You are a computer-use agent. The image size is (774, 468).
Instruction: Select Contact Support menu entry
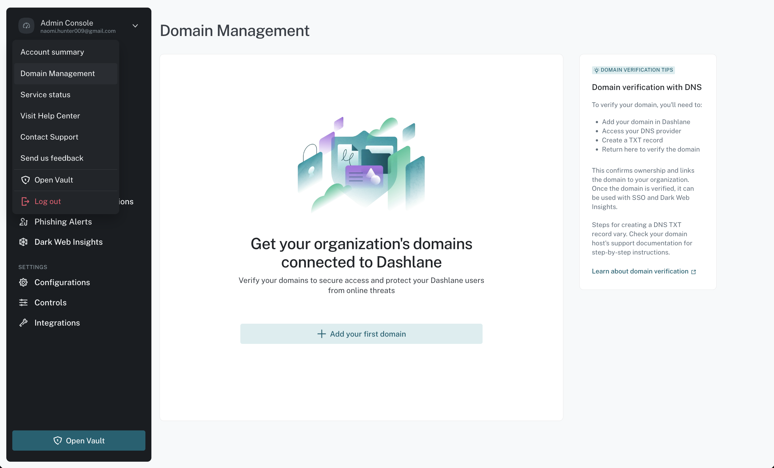(x=66, y=137)
